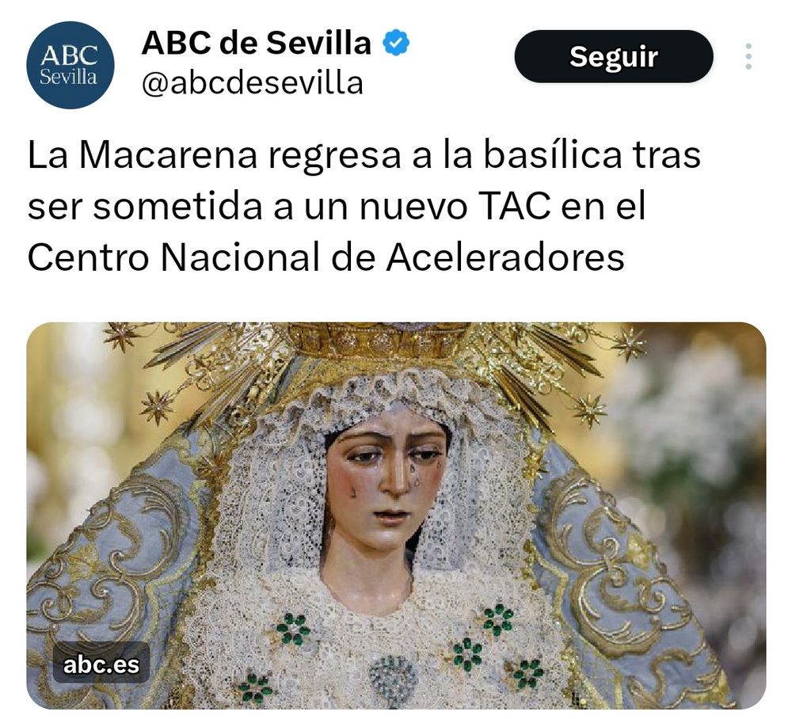Image resolution: width=792 pixels, height=719 pixels.
Task: Click the word 'Sevilla' inside the avatar logo
Action: click(x=68, y=78)
